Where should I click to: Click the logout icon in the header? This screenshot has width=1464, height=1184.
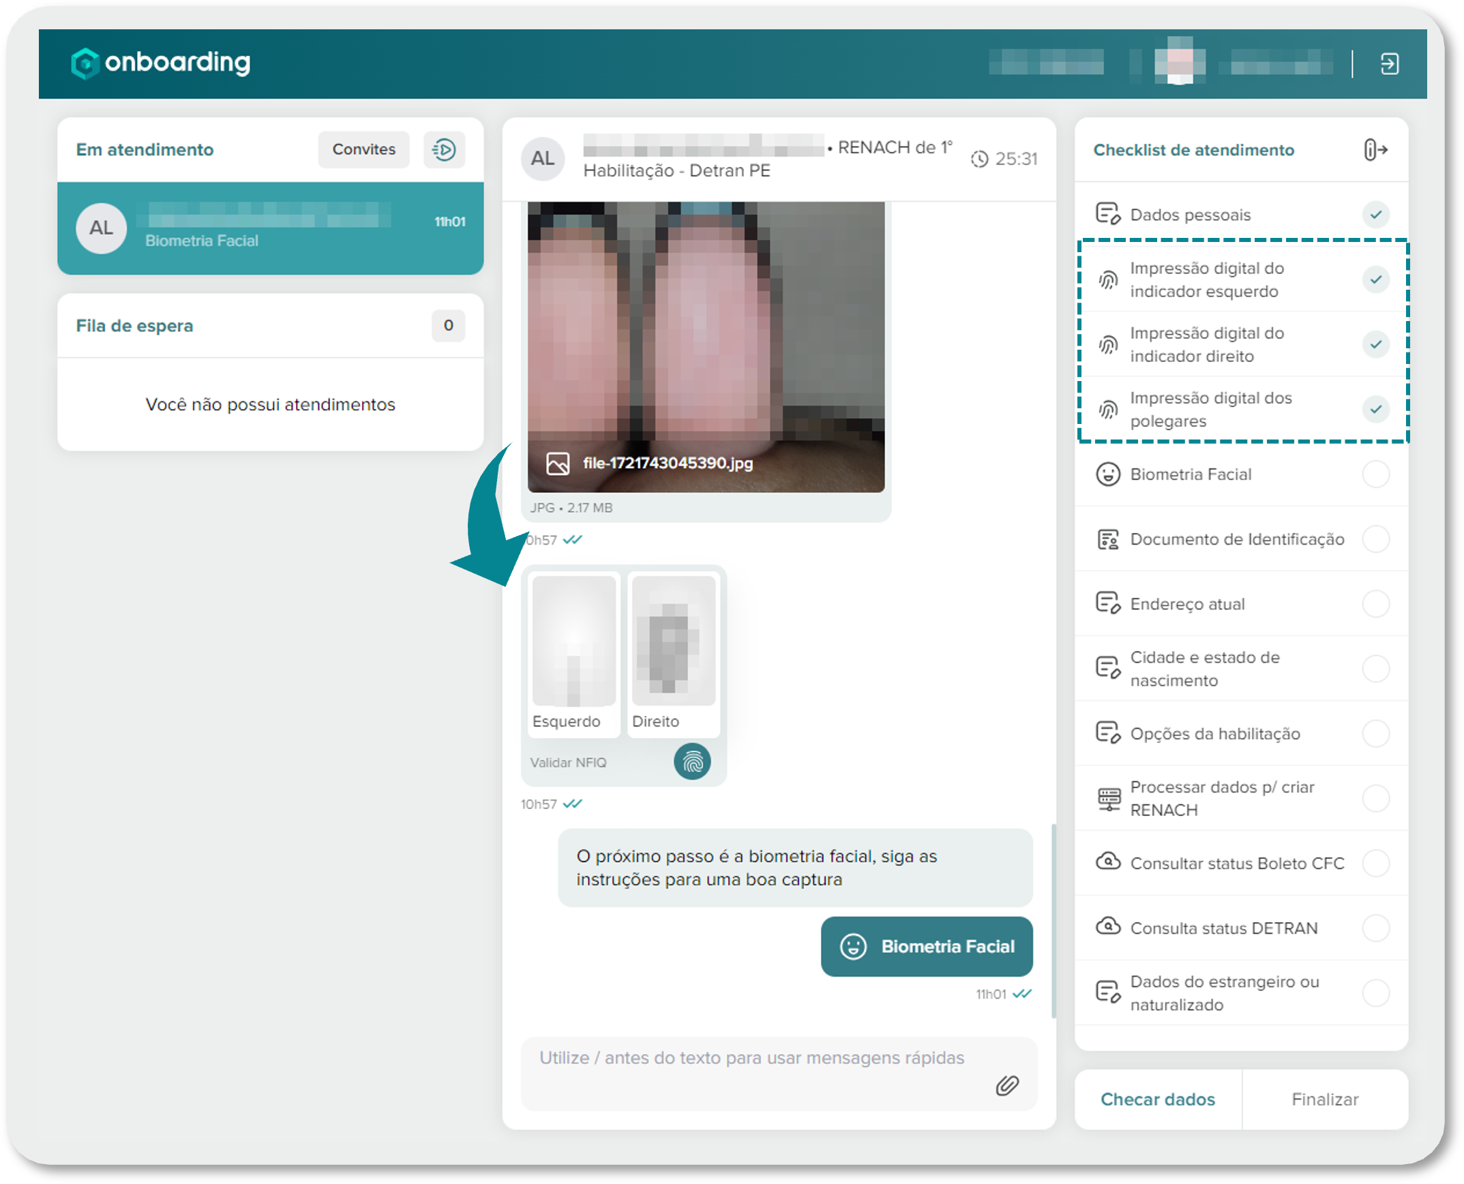click(1389, 63)
